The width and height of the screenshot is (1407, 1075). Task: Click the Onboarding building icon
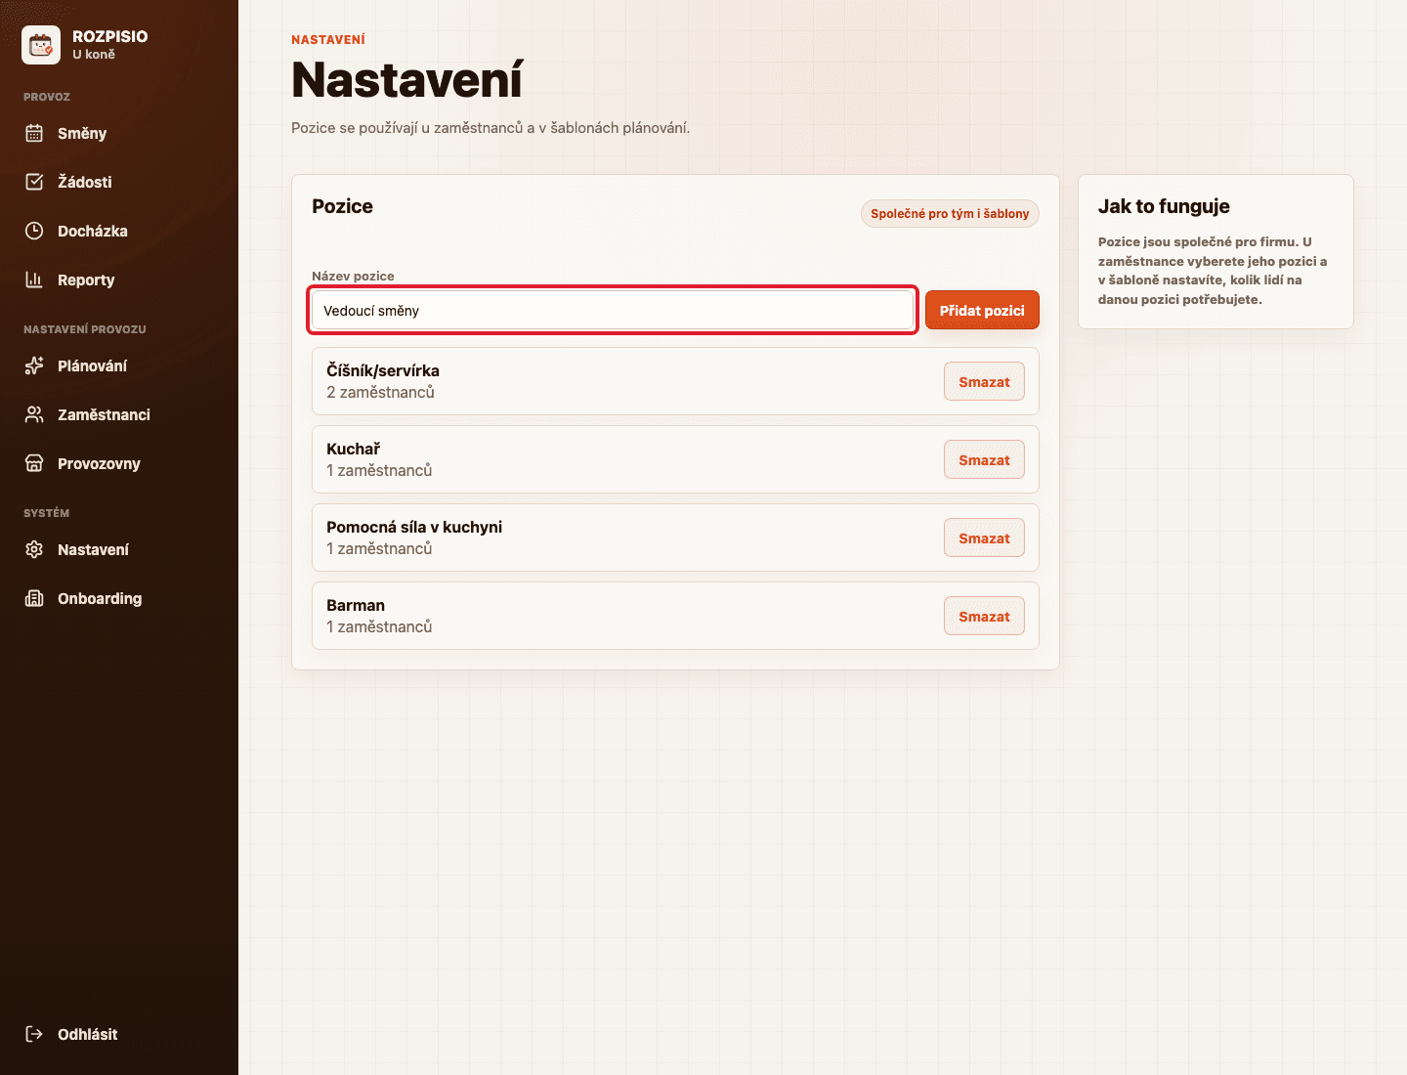[x=34, y=598]
